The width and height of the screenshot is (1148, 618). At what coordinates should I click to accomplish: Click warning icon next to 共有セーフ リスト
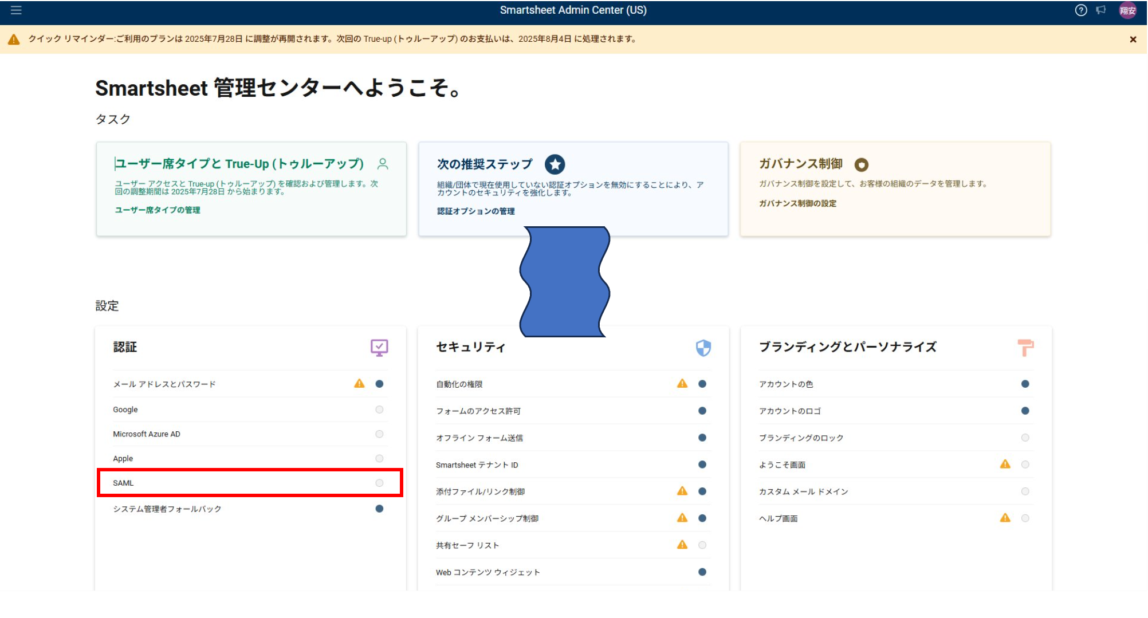[682, 545]
